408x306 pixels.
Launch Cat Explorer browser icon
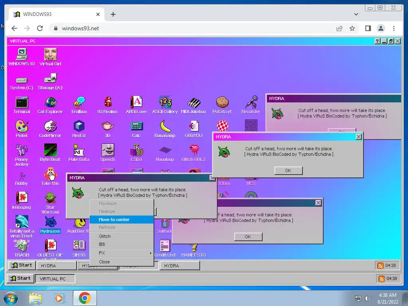point(50,105)
